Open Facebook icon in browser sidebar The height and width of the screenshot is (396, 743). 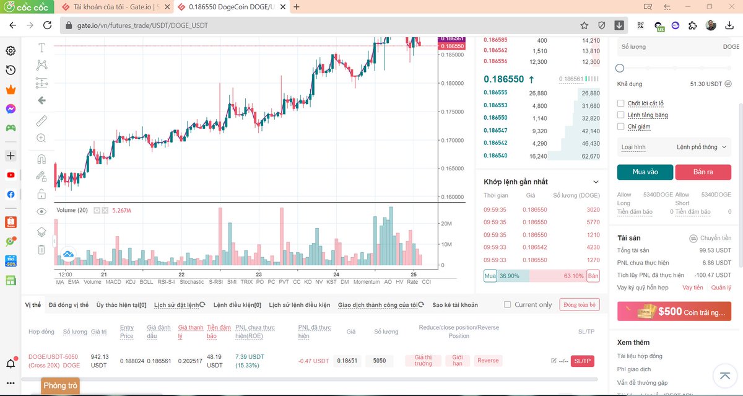coord(11,194)
